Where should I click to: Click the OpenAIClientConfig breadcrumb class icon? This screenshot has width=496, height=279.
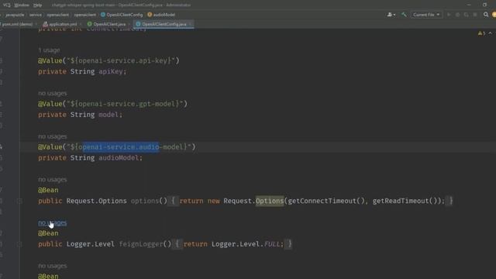point(103,15)
